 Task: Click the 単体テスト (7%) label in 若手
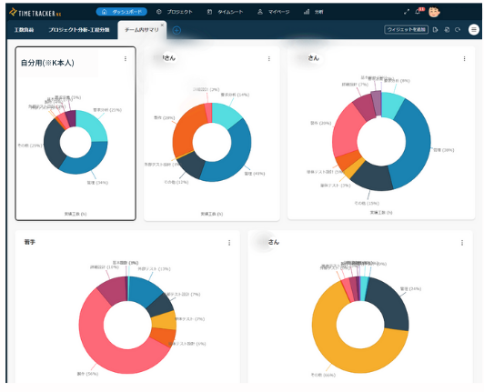point(189,319)
